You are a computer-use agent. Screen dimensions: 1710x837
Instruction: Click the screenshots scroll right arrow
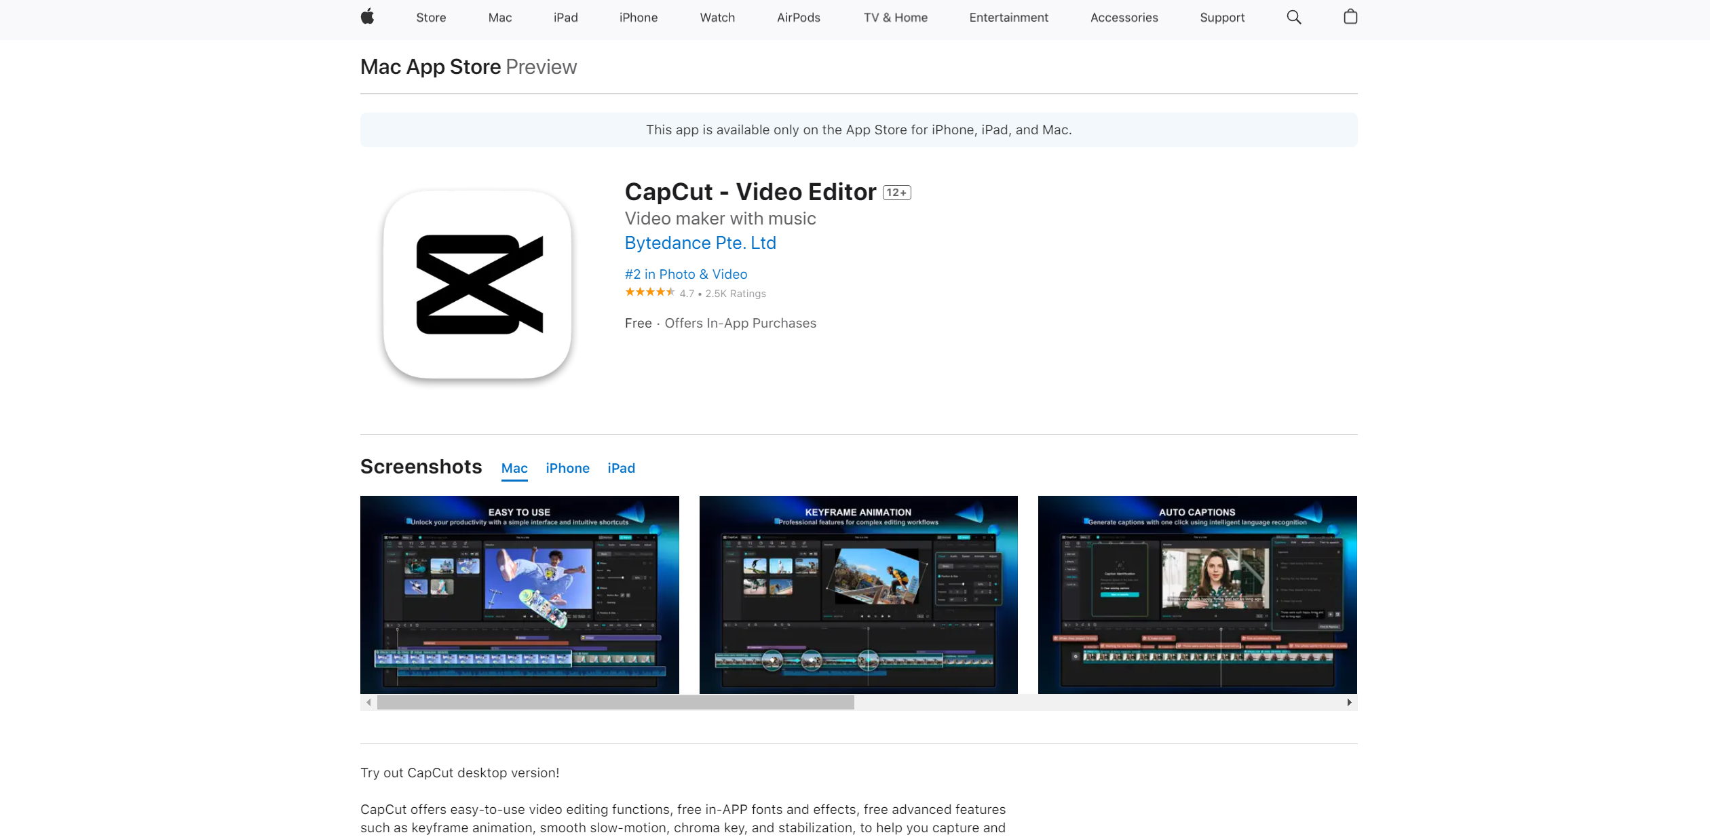(1349, 703)
